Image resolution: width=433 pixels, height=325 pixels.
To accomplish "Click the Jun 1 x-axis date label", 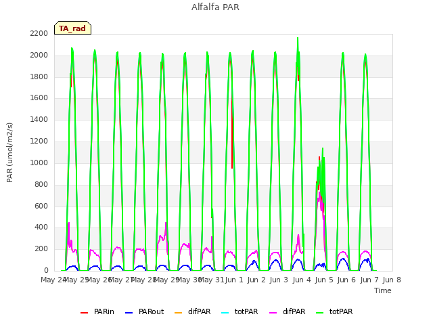I will point(234,280).
